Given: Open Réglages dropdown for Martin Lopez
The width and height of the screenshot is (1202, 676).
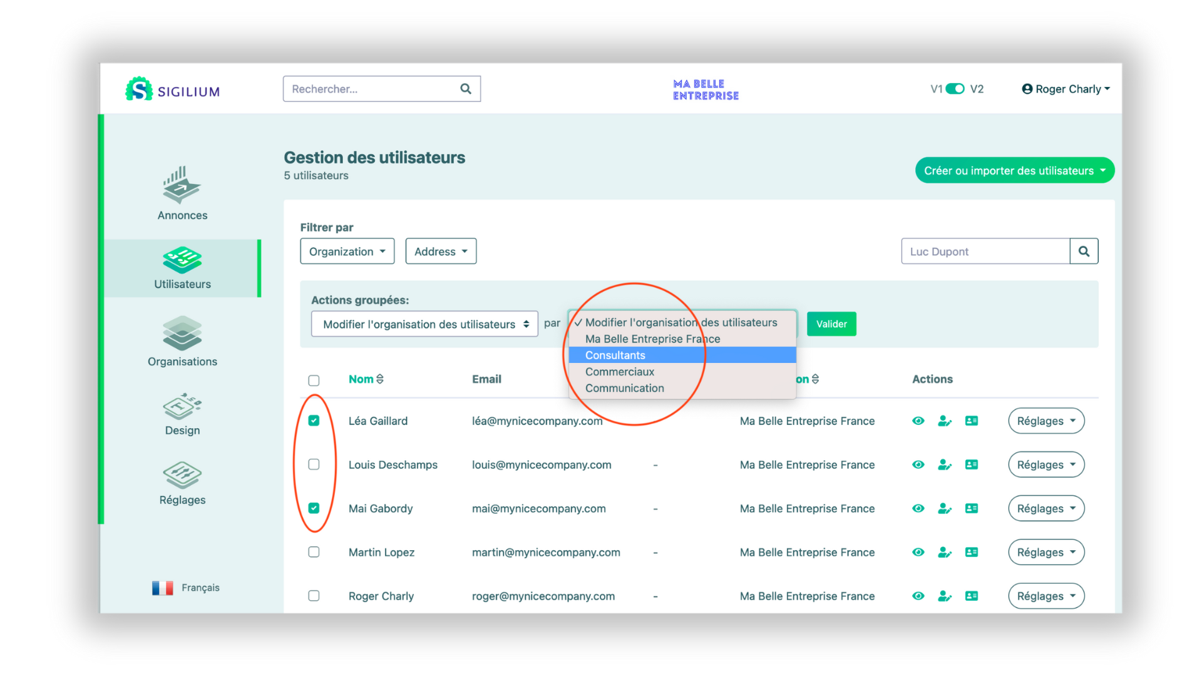Looking at the screenshot, I should 1045,552.
